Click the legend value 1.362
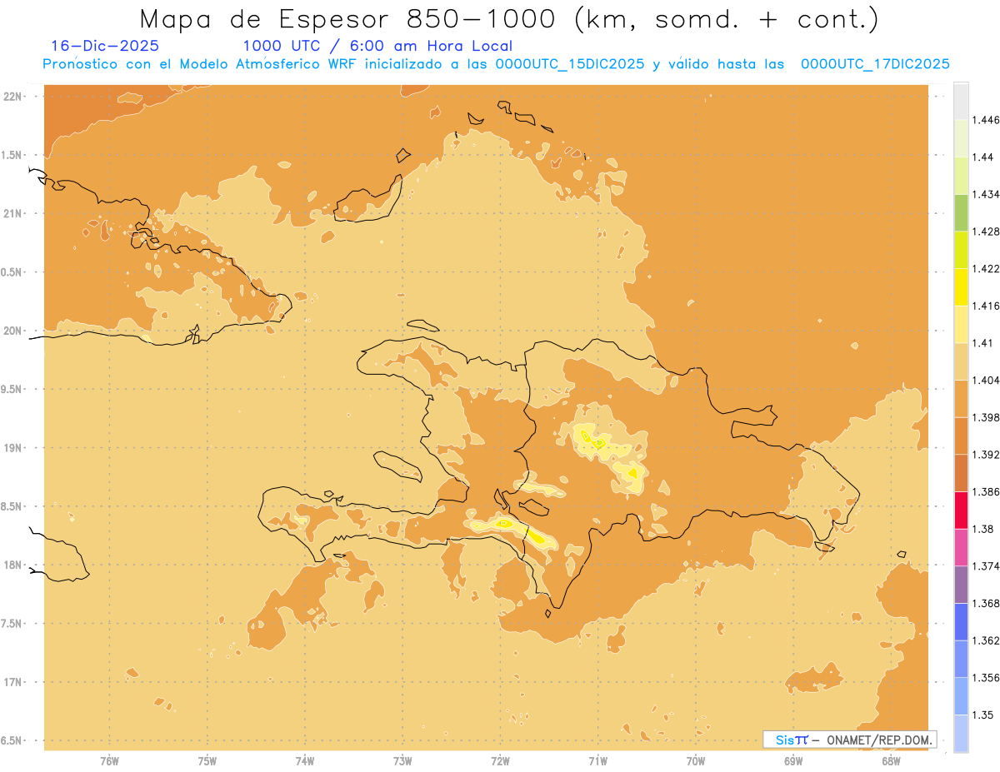The height and width of the screenshot is (772, 1000). (986, 640)
